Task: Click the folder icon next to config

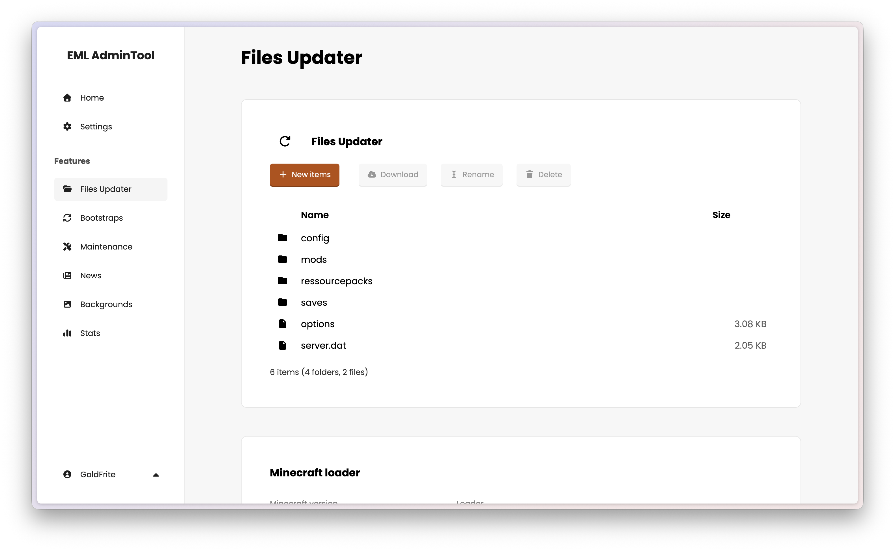Action: tap(283, 238)
